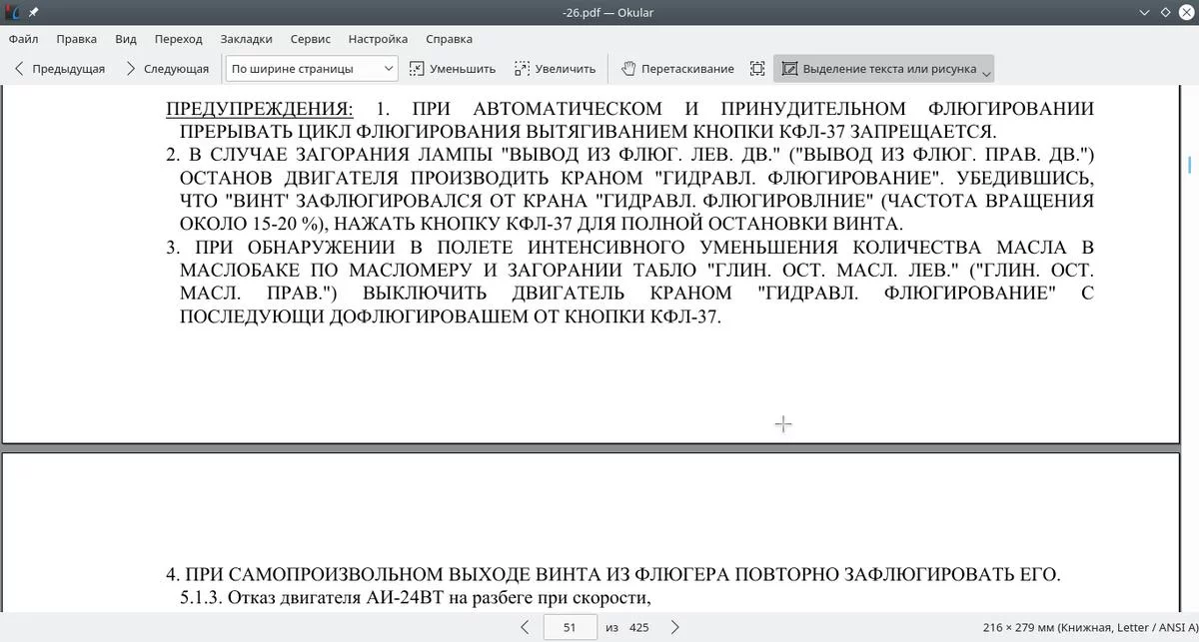This screenshot has width=1199, height=642.
Task: Toggle Выделение текста или рисунка tool
Action: click(878, 69)
